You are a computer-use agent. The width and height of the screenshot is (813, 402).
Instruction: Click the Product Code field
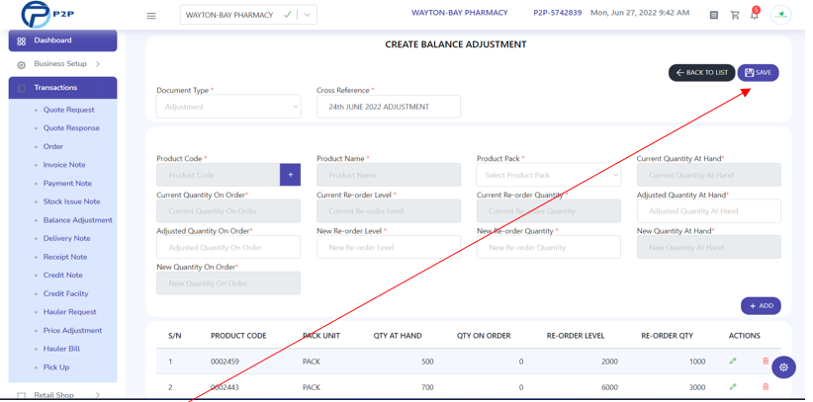219,175
